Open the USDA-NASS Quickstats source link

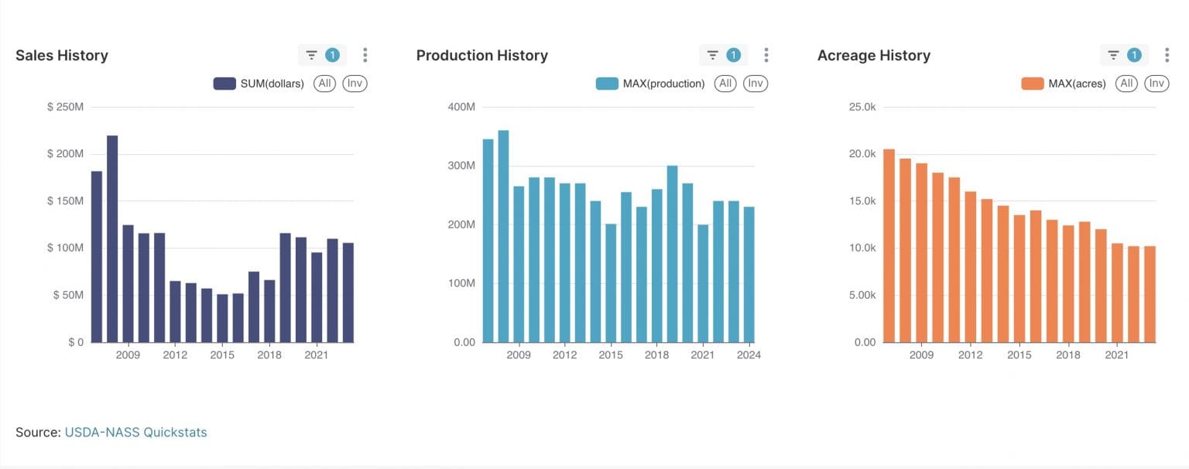pyautogui.click(x=135, y=433)
